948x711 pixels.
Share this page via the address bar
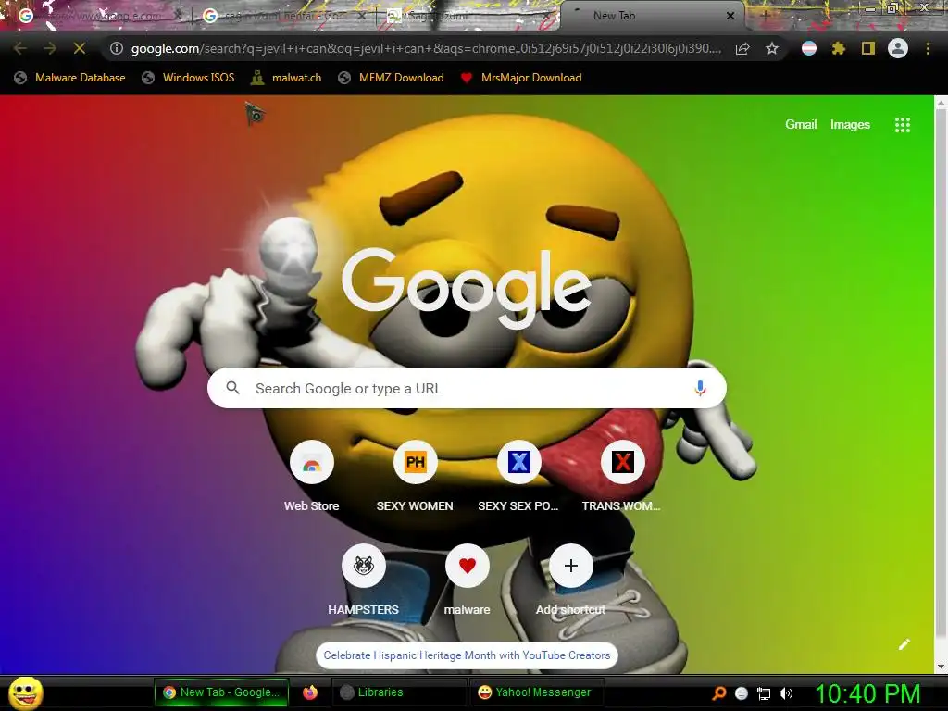point(742,48)
